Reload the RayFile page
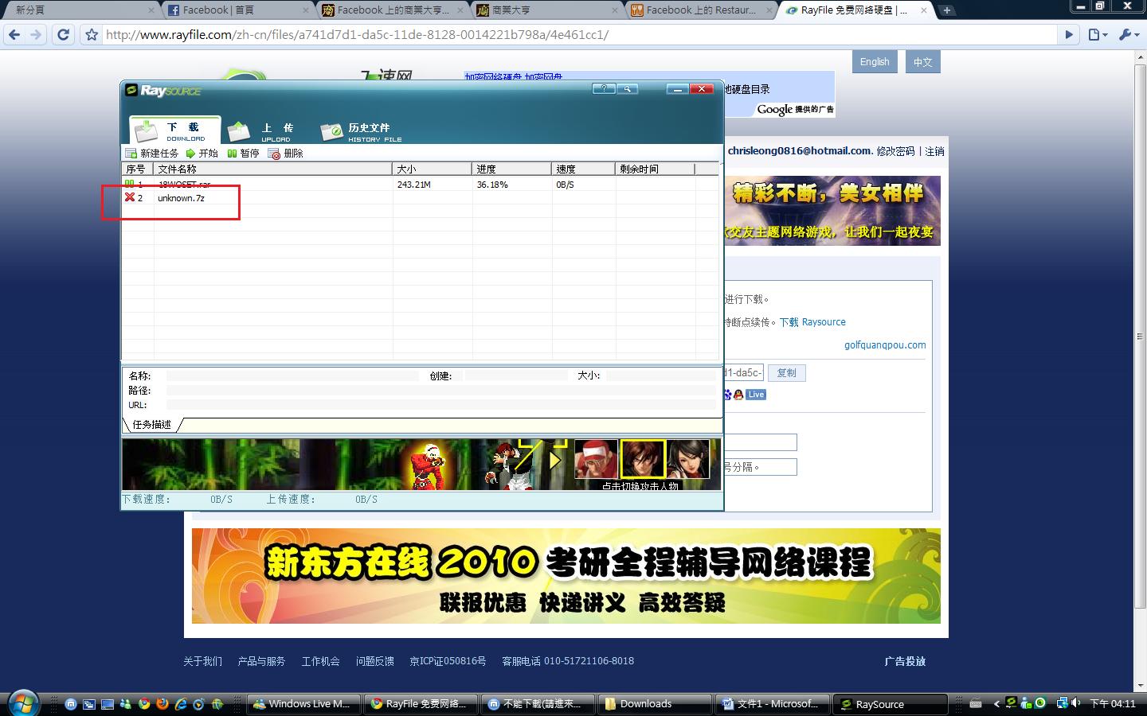1147x716 pixels. coord(64,35)
